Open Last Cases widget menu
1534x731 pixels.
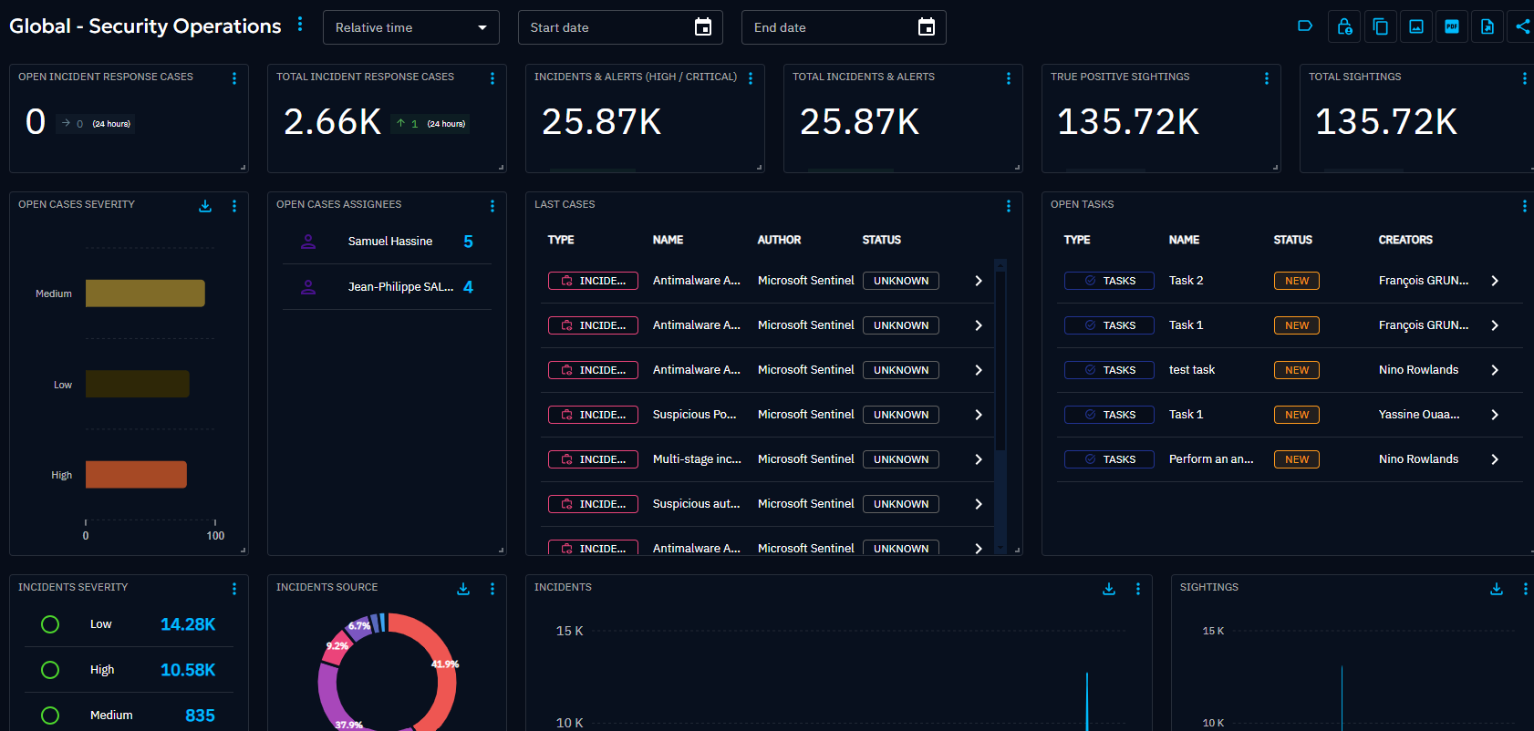coord(1009,206)
